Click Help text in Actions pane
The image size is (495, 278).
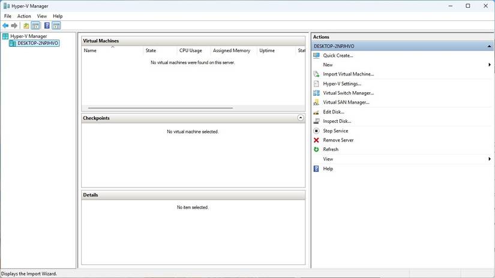tap(328, 168)
